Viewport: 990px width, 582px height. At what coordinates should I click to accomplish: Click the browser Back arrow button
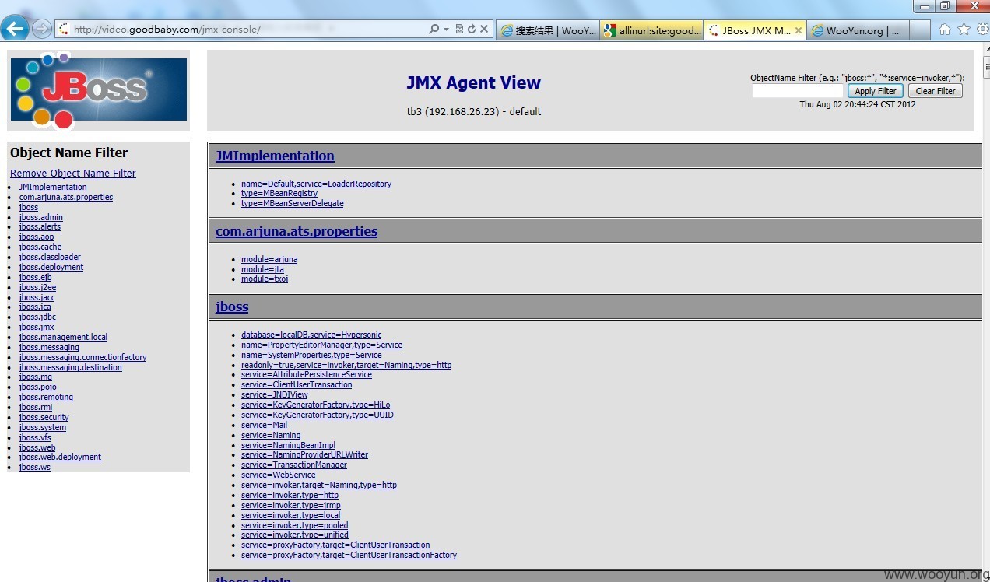click(15, 29)
